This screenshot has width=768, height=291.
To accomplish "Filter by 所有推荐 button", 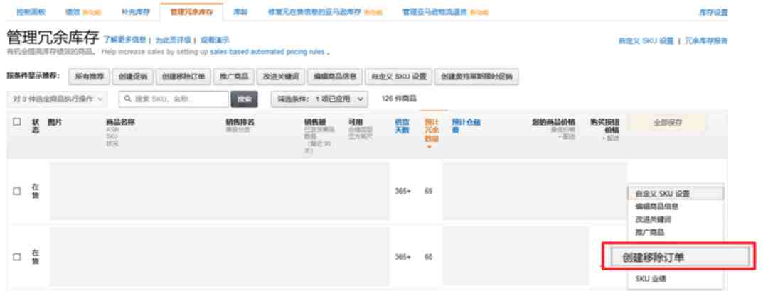I will [90, 76].
